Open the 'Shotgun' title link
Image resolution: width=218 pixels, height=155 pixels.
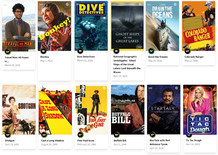(10, 140)
